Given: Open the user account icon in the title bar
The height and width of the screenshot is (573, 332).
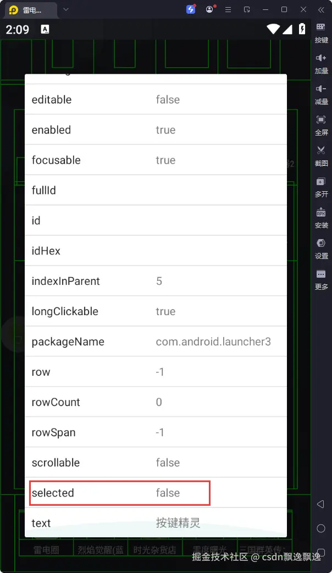Looking at the screenshot, I should (209, 9).
